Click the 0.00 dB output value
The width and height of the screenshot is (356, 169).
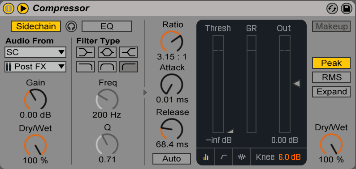click(284, 140)
